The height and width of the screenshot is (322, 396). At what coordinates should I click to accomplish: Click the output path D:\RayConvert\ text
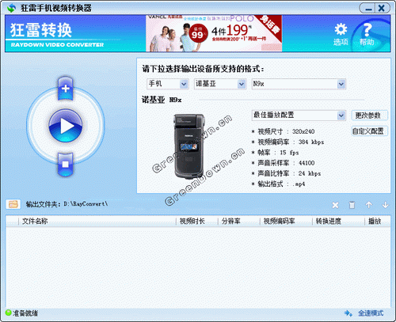86,204
